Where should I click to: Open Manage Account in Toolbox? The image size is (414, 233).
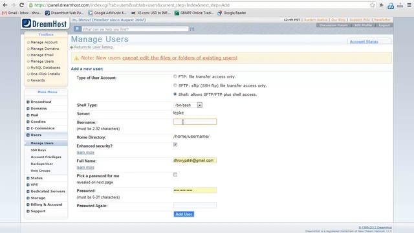44,42
